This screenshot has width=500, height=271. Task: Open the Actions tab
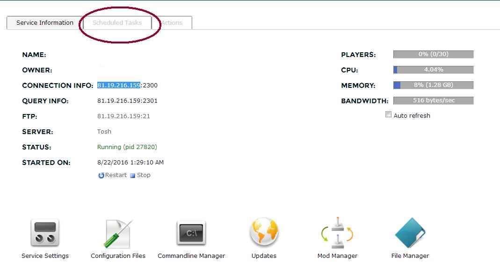172,22
